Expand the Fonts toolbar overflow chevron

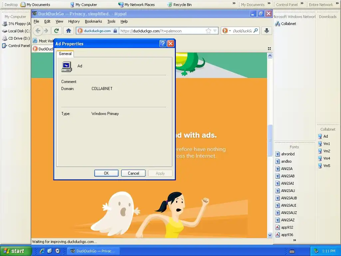(294, 240)
